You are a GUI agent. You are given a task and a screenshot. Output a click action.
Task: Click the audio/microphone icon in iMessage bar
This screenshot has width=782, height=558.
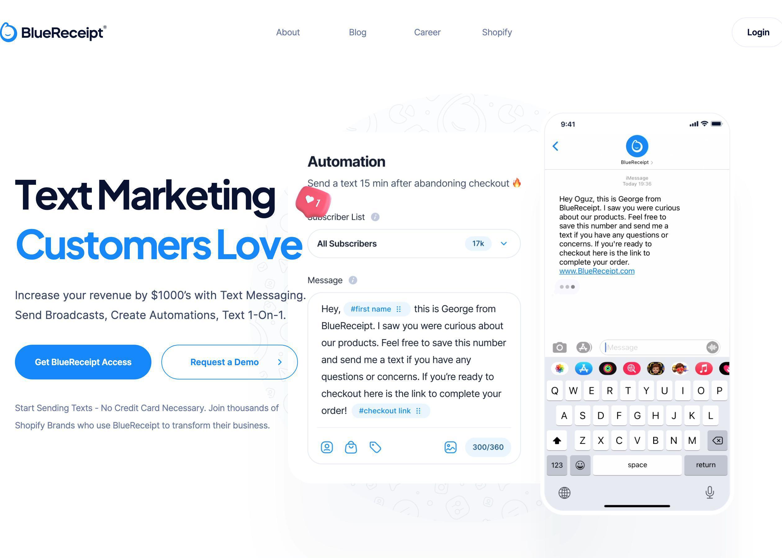712,347
